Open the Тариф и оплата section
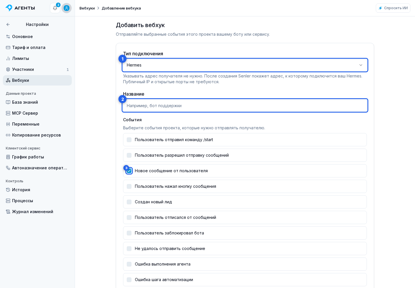Image resolution: width=415 pixels, height=288 pixels. [x=37, y=48]
